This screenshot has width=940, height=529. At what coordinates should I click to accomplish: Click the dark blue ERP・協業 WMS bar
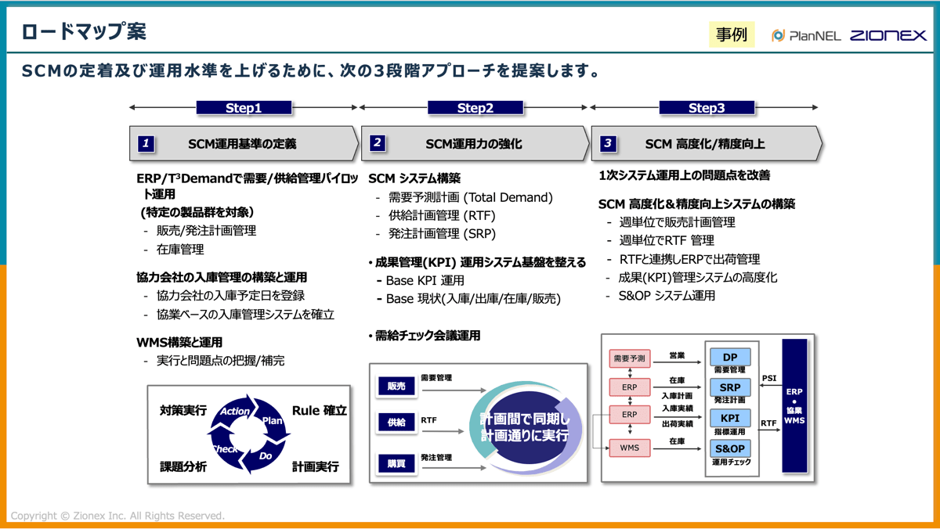[796, 406]
